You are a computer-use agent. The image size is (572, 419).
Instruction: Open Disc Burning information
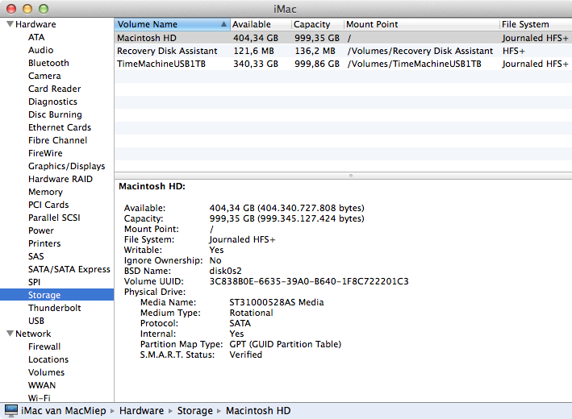coord(55,114)
